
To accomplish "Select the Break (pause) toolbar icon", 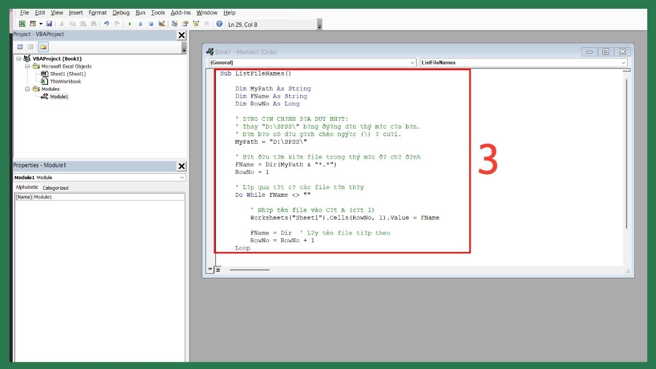I will 139,24.
